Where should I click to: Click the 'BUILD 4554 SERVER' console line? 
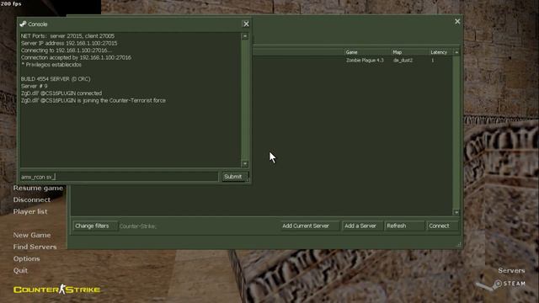[x=56, y=79]
